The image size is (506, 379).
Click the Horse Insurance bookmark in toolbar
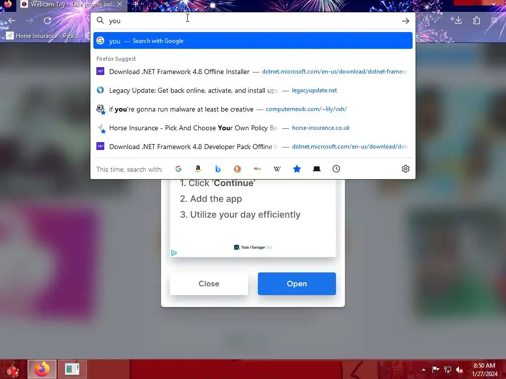42,36
